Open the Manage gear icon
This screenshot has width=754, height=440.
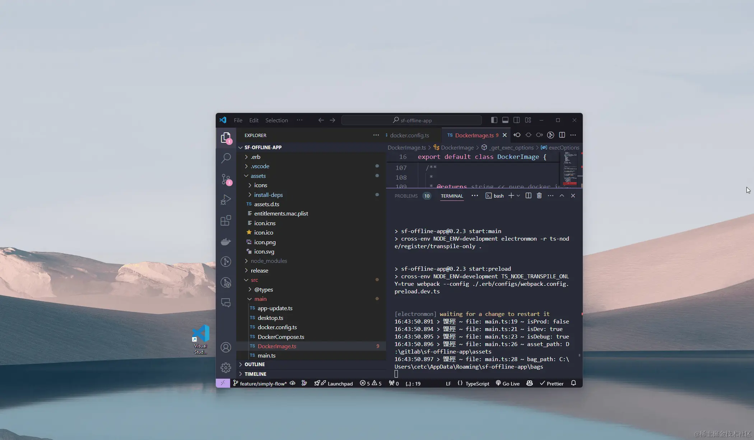click(226, 368)
